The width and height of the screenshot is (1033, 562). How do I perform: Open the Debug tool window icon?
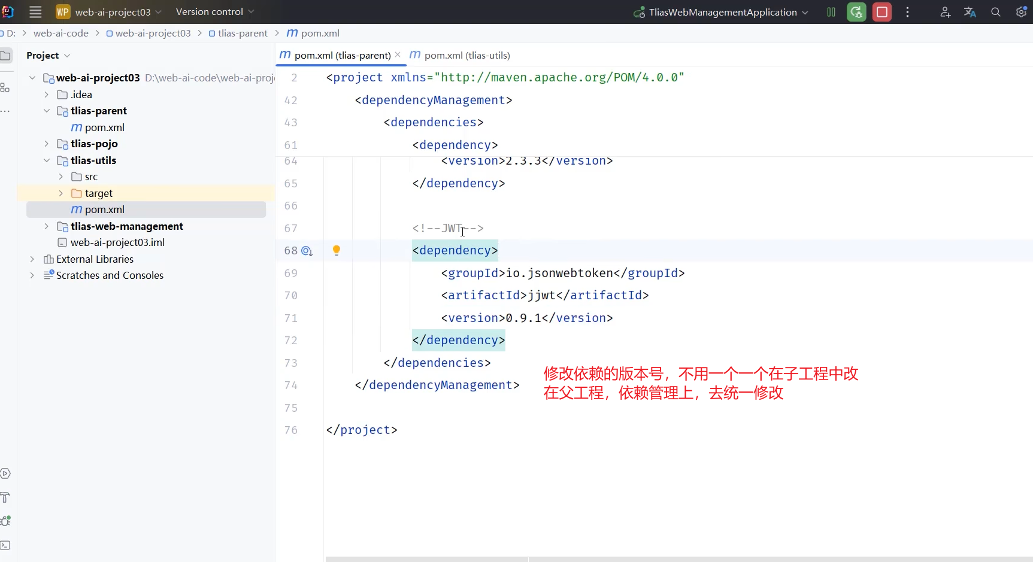(5, 521)
